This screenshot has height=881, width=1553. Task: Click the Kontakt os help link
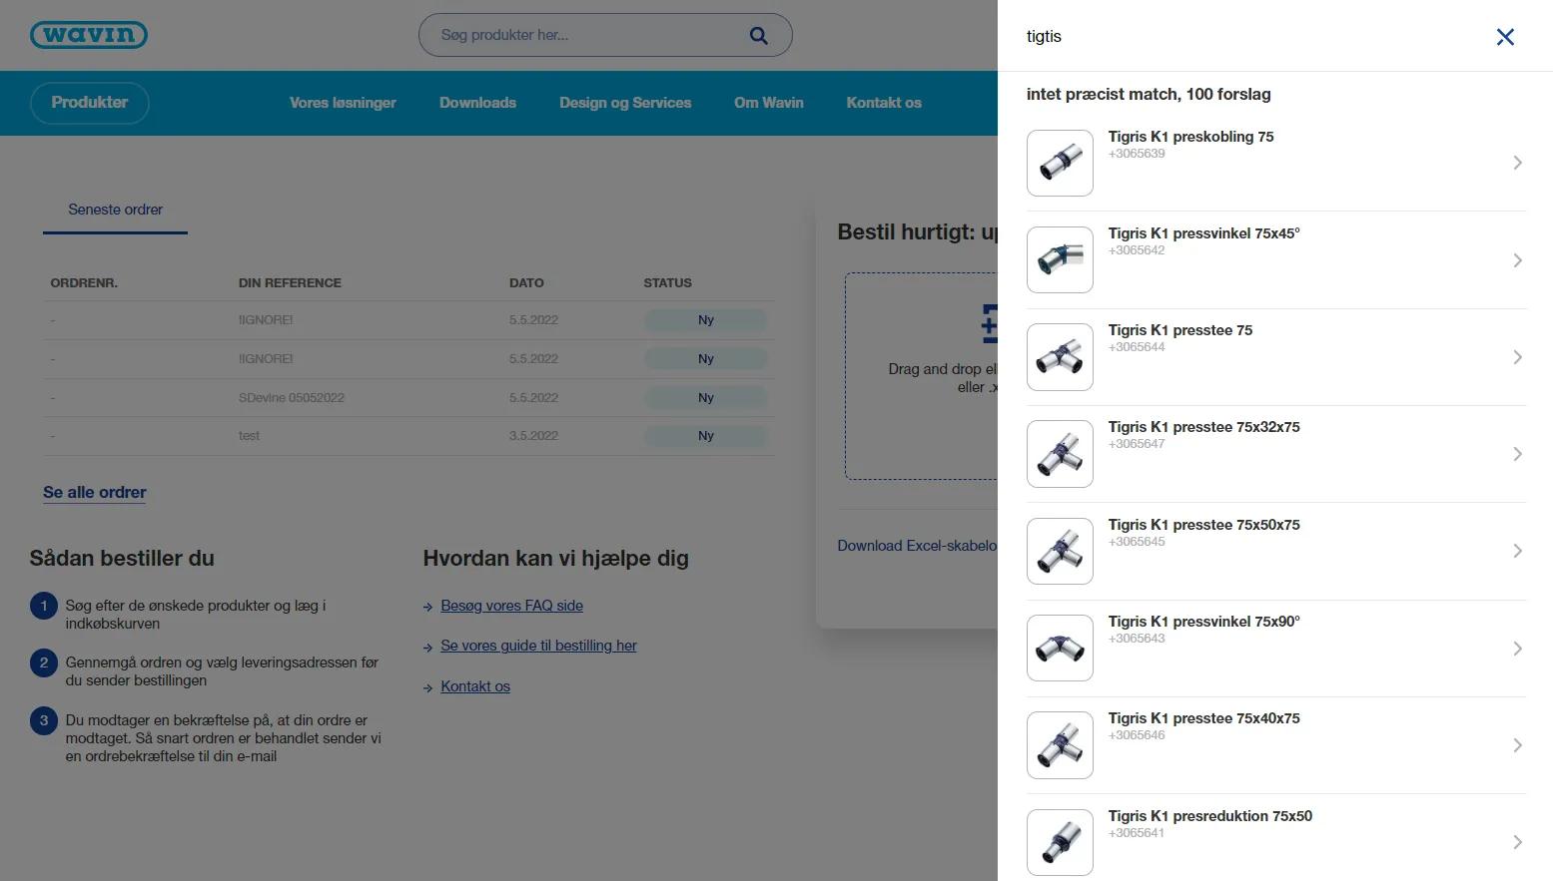(x=475, y=686)
